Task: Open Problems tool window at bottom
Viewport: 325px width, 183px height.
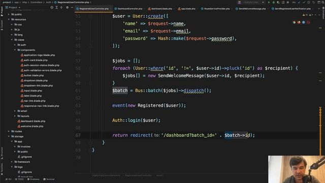Action: [x=34, y=179]
